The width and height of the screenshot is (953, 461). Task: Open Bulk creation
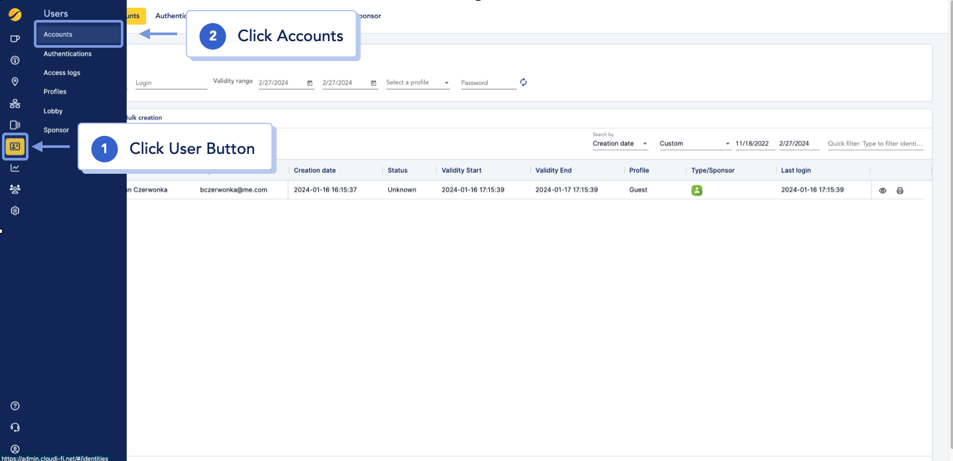(145, 117)
